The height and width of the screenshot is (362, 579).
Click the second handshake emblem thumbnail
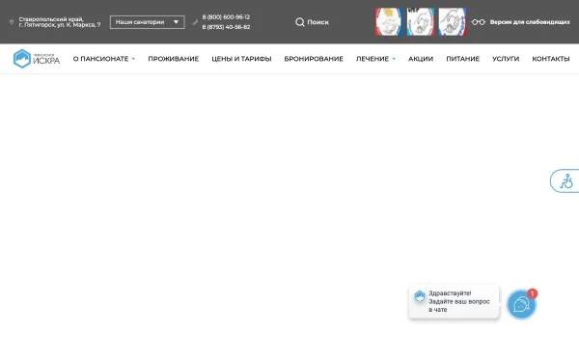coord(421,22)
